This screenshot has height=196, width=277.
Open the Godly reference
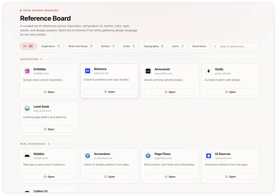231,92
